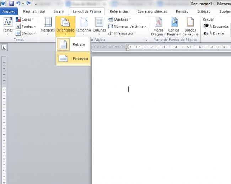The image size is (231, 184).
Task: Open Bordas de Página page borders
Action: pos(190,27)
